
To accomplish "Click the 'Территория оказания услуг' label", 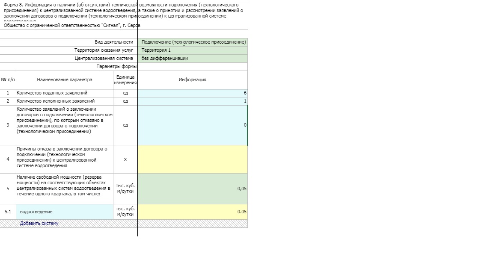I will tap(104, 50).
